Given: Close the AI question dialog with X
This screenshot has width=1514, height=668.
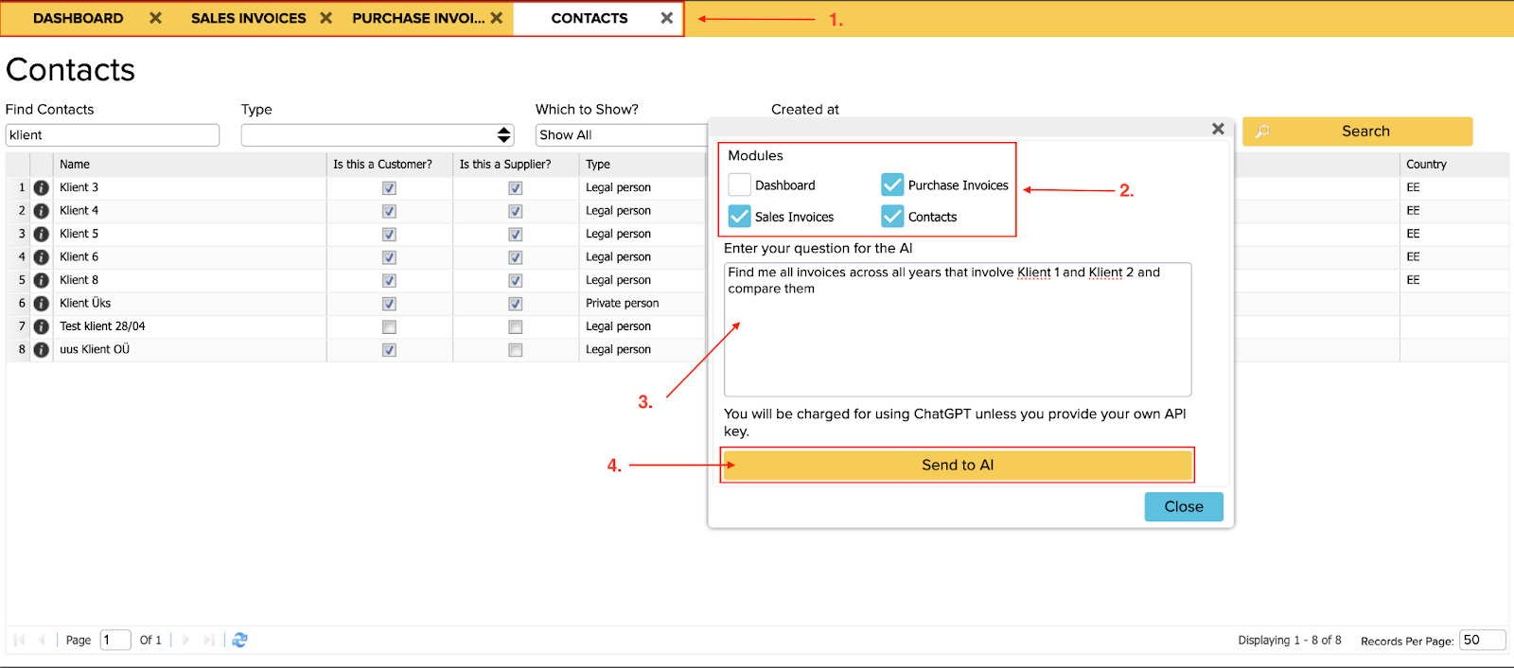Looking at the screenshot, I should pyautogui.click(x=1218, y=129).
